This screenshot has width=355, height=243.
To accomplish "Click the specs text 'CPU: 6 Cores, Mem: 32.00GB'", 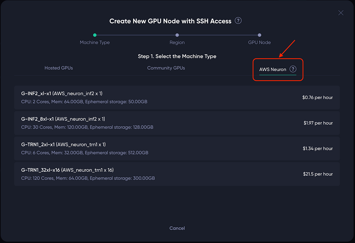I will coord(52,153).
